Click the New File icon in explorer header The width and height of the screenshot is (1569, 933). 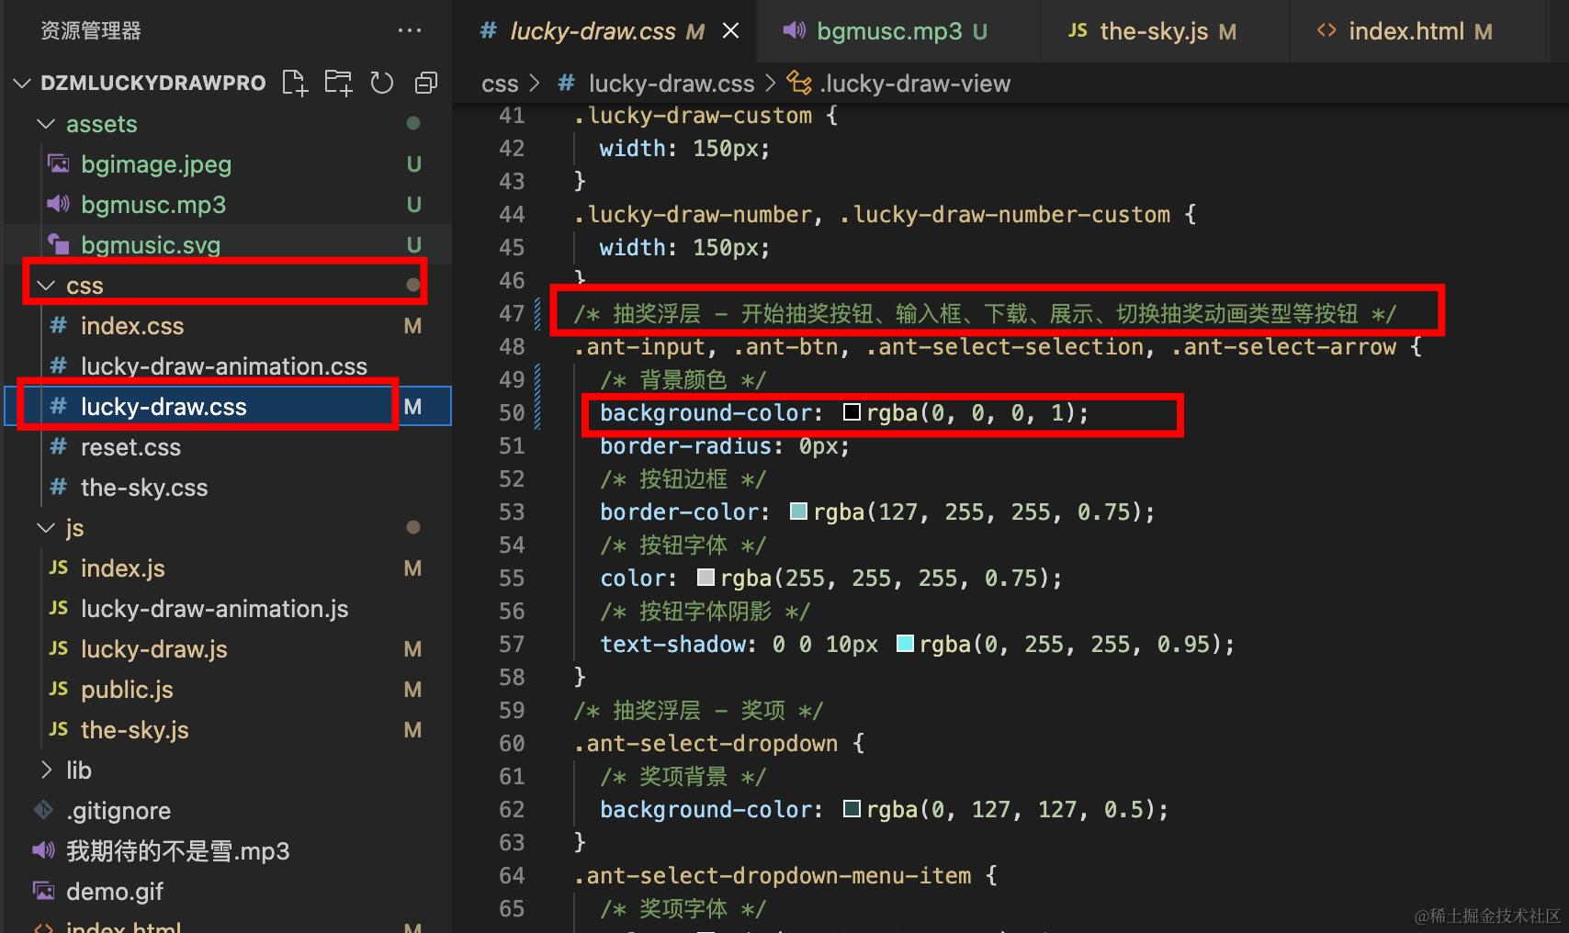(x=295, y=83)
